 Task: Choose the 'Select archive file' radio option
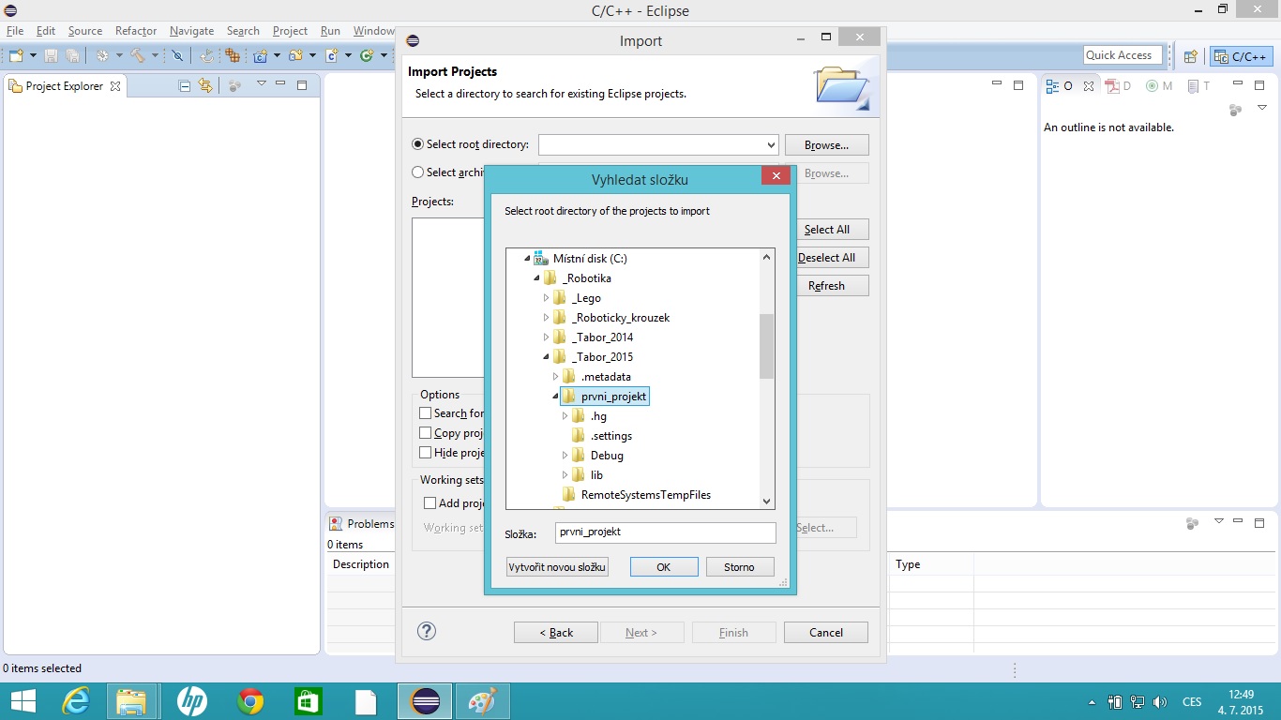click(418, 172)
